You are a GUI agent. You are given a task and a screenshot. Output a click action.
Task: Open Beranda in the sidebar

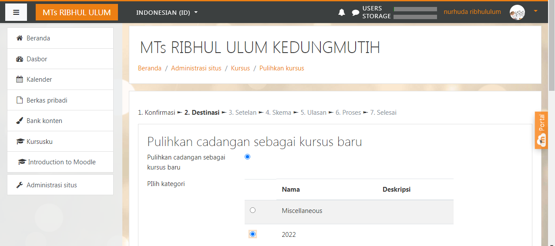(x=61, y=38)
